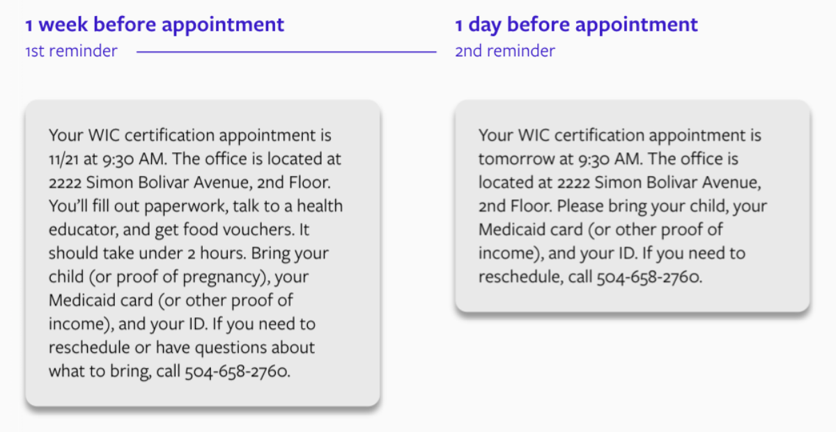Click the '1 week before appointment' heading
Image resolution: width=836 pixels, height=432 pixels.
click(155, 25)
